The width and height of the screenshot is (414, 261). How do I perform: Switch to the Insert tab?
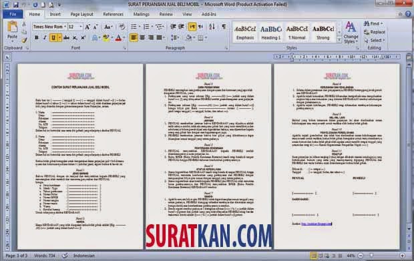click(x=55, y=14)
